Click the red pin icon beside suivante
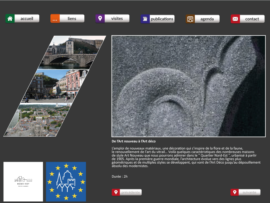Image resolution: width=270 pixels, height=203 pixels. pyautogui.click(x=234, y=192)
